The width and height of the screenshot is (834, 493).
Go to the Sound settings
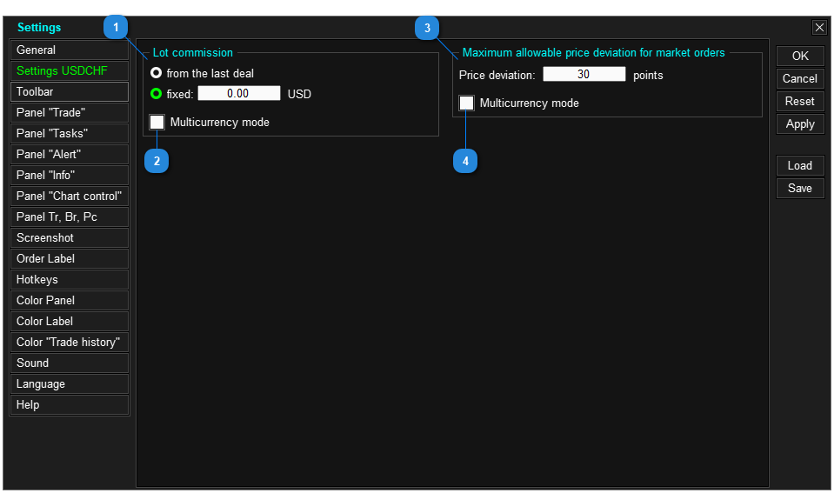click(x=70, y=363)
